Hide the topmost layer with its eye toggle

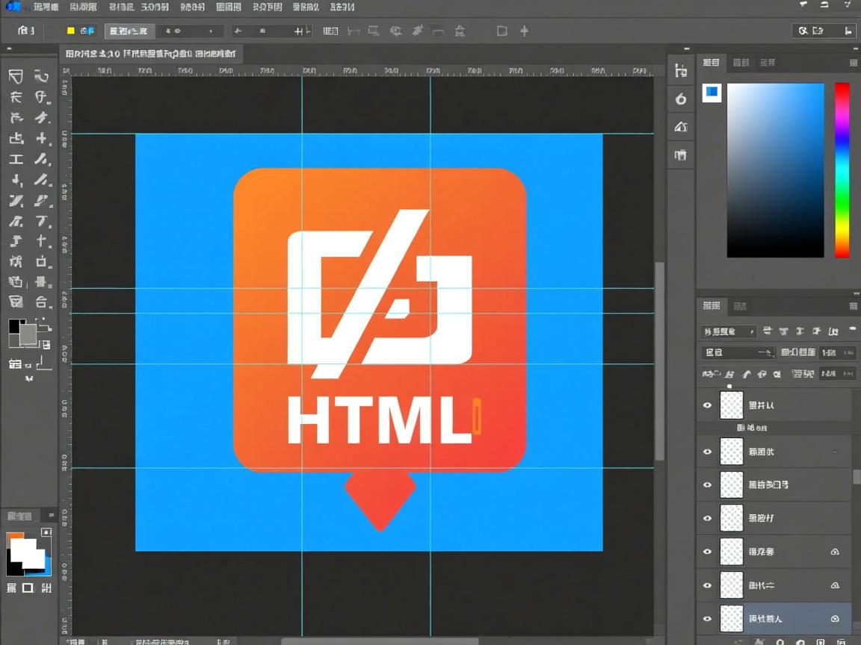pos(706,405)
